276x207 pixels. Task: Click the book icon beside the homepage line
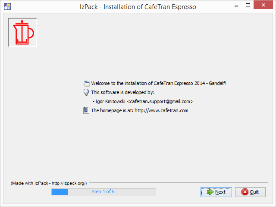(86, 110)
